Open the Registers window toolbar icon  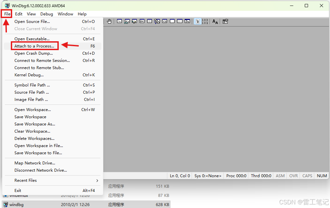point(142,21)
